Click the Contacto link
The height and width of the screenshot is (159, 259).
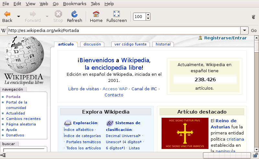point(114,95)
